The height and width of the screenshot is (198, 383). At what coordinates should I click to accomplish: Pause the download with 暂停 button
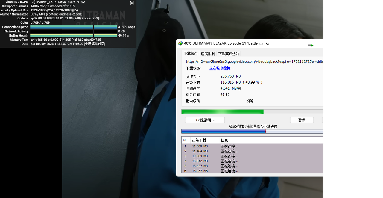(302, 120)
